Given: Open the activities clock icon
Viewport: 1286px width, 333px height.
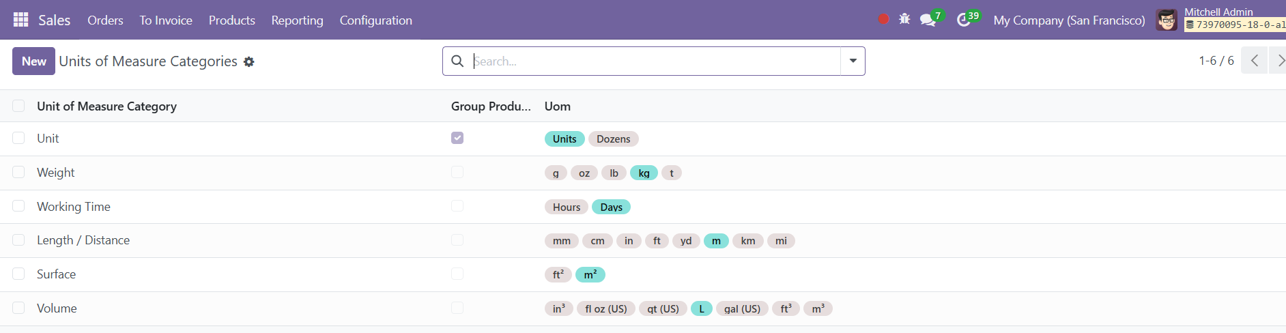Looking at the screenshot, I should (x=963, y=20).
